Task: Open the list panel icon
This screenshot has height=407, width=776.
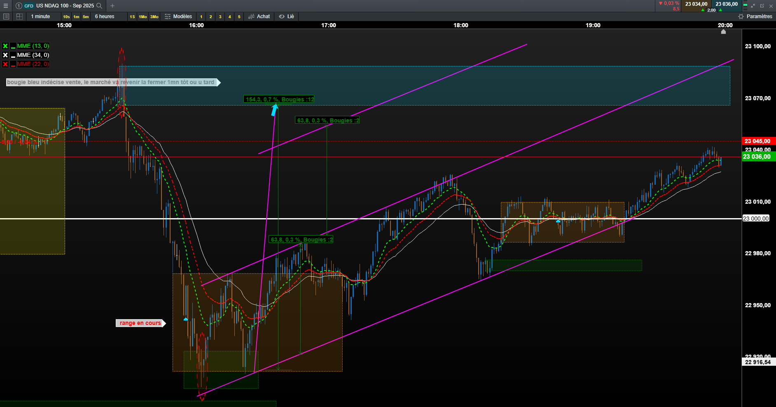Action: click(6, 16)
